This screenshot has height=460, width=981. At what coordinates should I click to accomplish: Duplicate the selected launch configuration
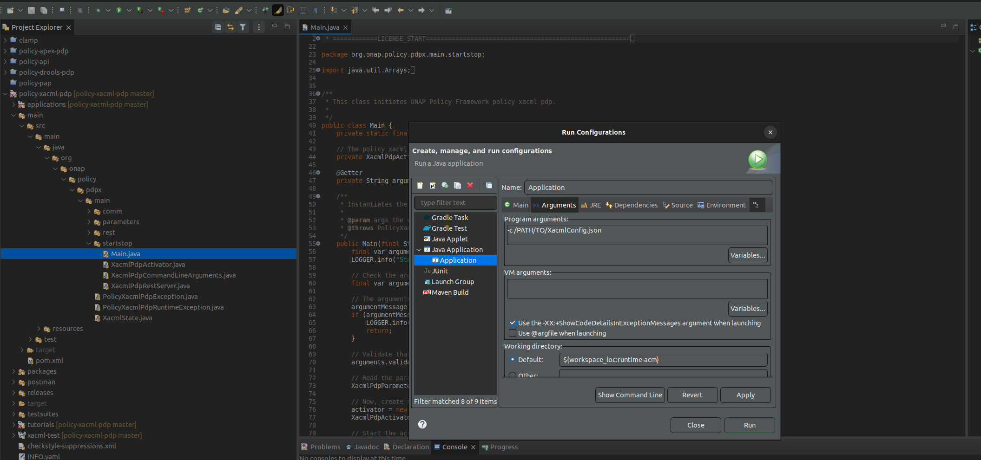pyautogui.click(x=458, y=186)
